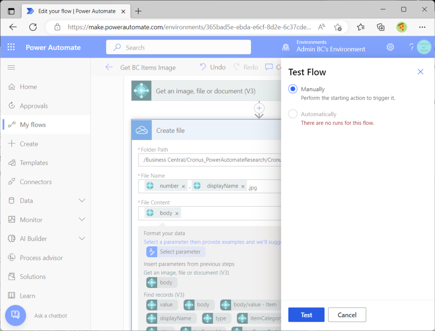This screenshot has height=331, width=435.
Task: Select the Manually radio option
Action: tap(293, 89)
